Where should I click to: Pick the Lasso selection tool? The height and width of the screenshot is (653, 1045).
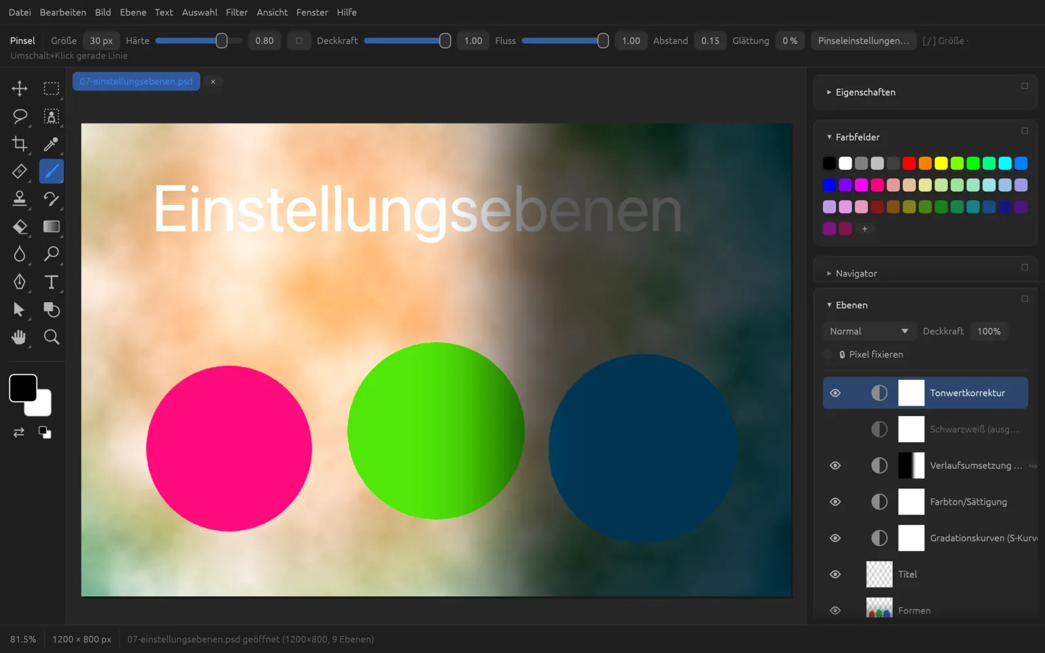(x=20, y=116)
